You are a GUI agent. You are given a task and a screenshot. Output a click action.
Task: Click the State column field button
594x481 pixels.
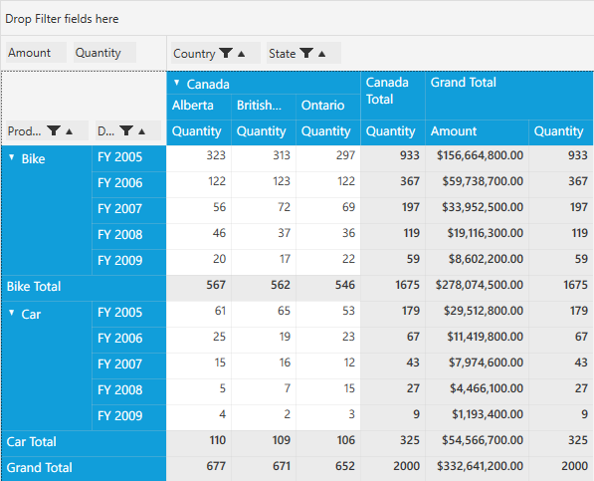point(303,53)
